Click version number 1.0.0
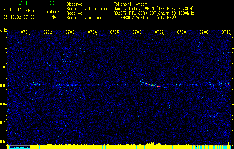234x149 pixels. coord(51,3)
